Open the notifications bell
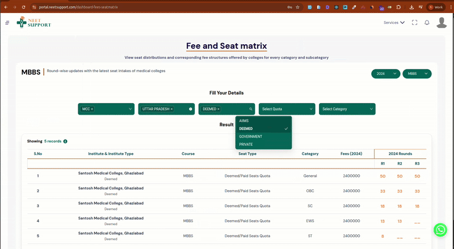Image resolution: width=454 pixels, height=249 pixels. pos(427,23)
